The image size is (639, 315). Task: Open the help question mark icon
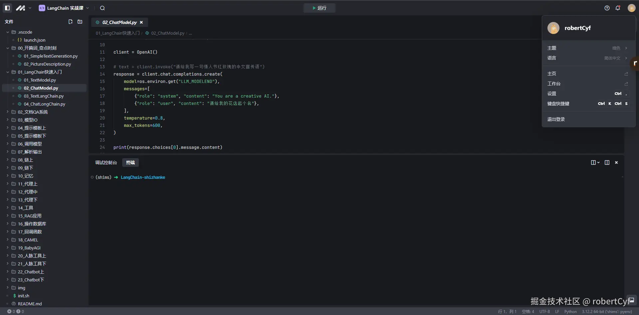[607, 8]
